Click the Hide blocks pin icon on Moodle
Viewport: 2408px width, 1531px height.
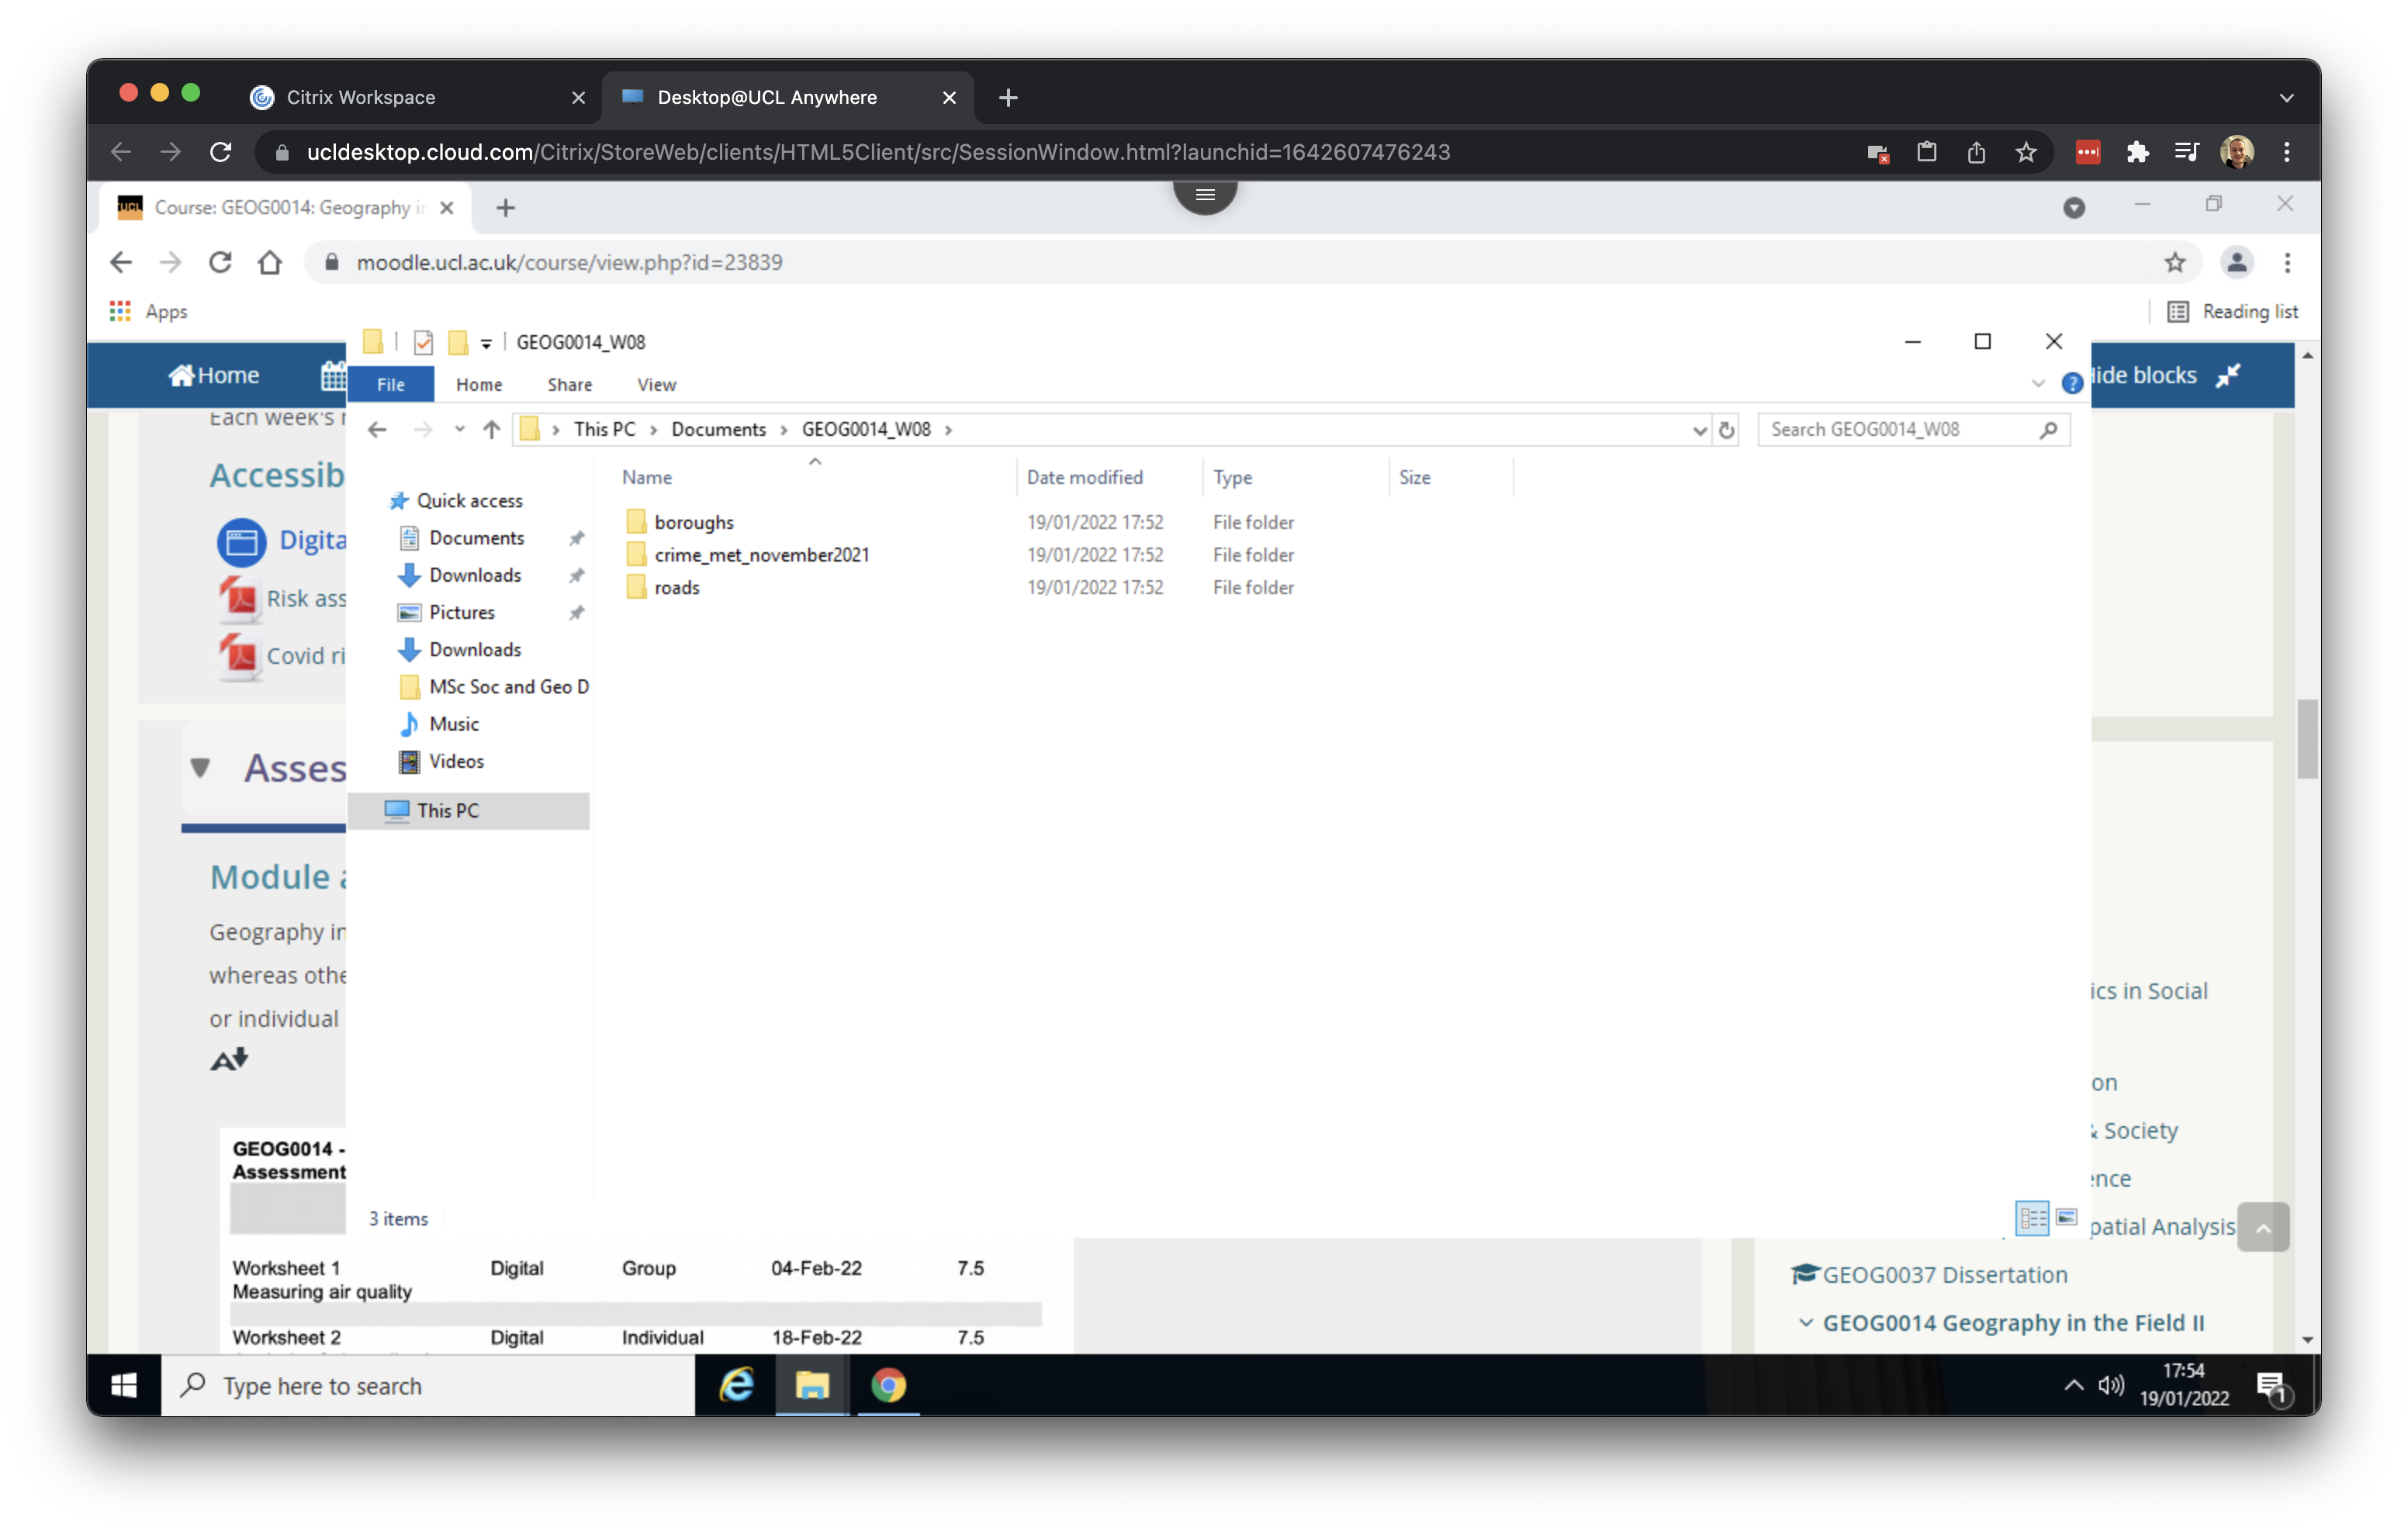2228,377
